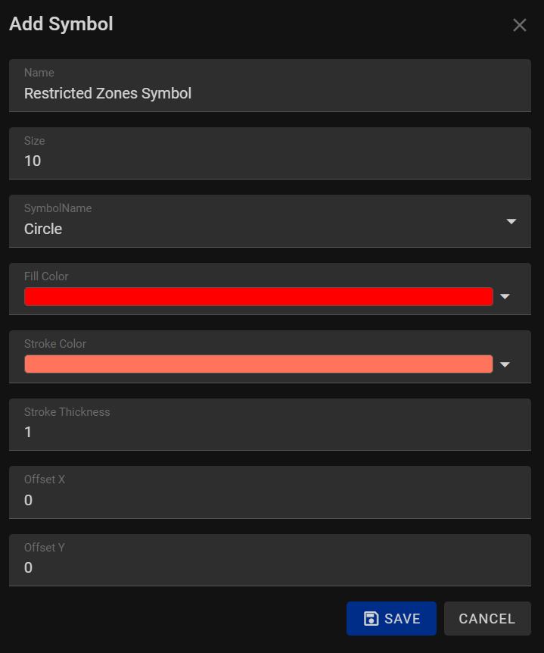Click the Add Symbol dialog title
This screenshot has width=544, height=653.
[x=61, y=23]
